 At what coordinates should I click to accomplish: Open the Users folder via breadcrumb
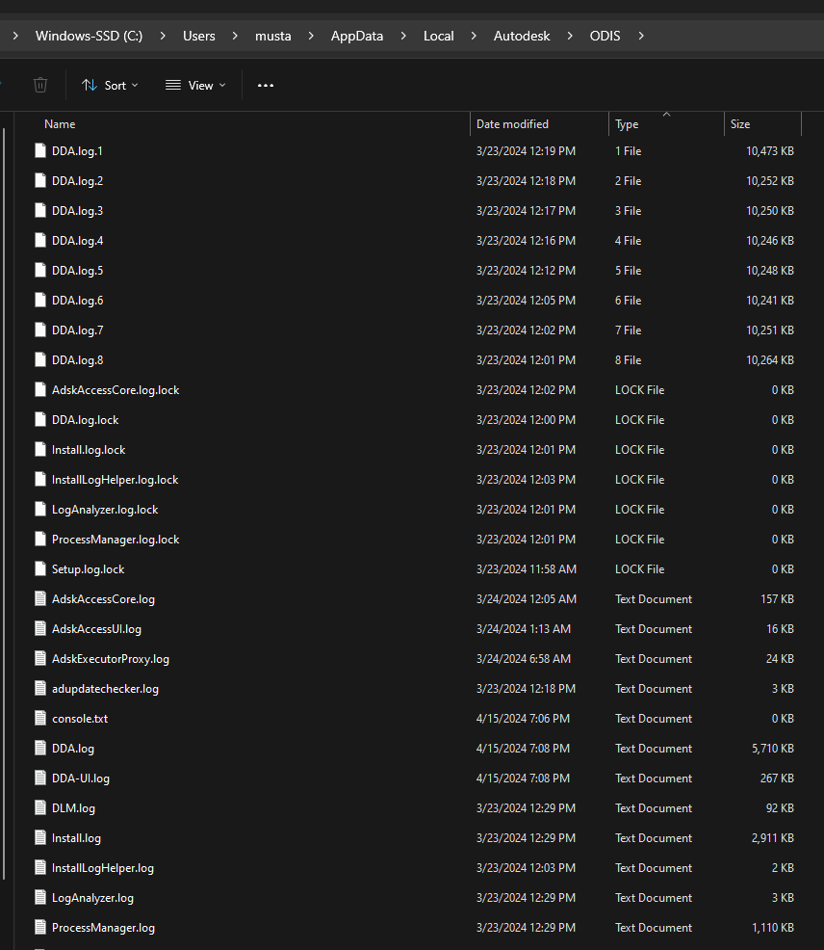point(199,36)
